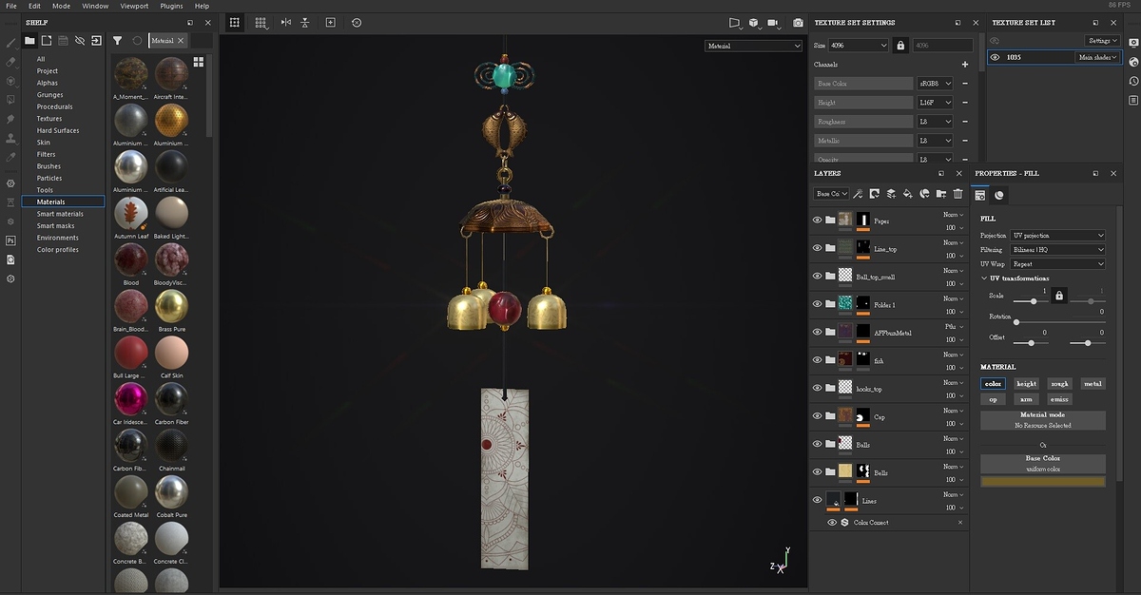This screenshot has height=595, width=1141.
Task: Open the shelf folder view icon
Action: (x=29, y=41)
